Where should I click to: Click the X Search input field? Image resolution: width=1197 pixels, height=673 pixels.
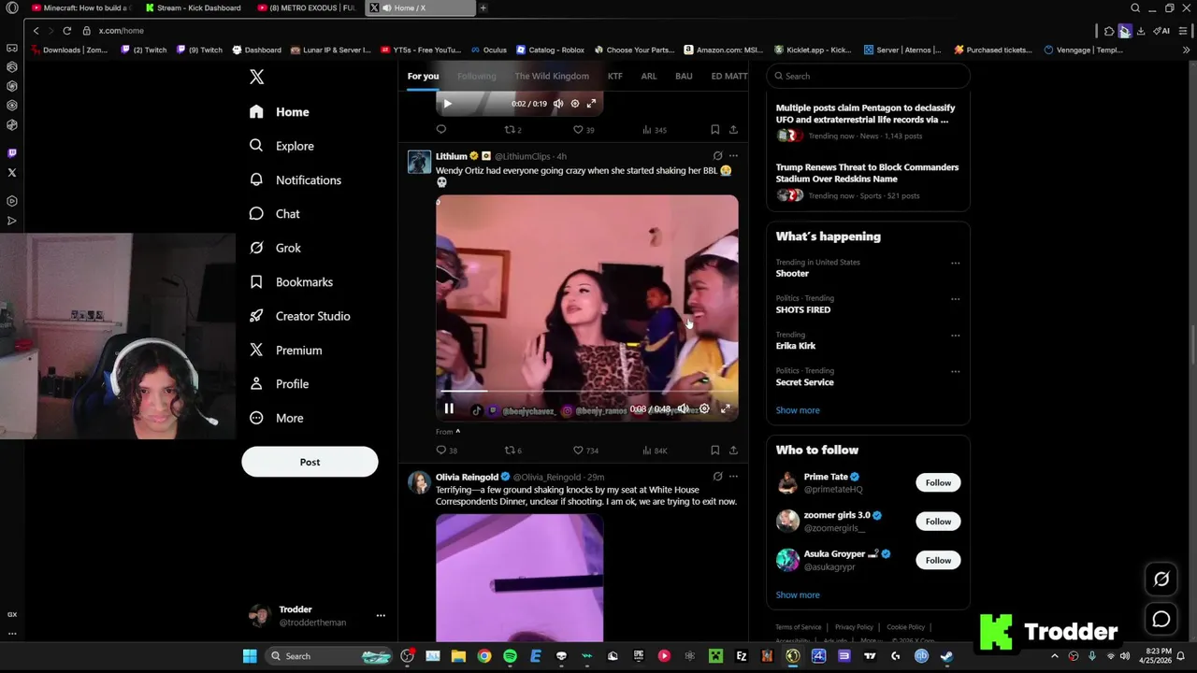(868, 76)
